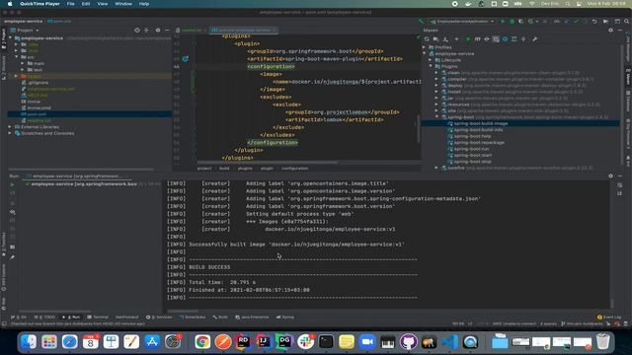
Task: Expand the main folder
Action: coord(23,63)
